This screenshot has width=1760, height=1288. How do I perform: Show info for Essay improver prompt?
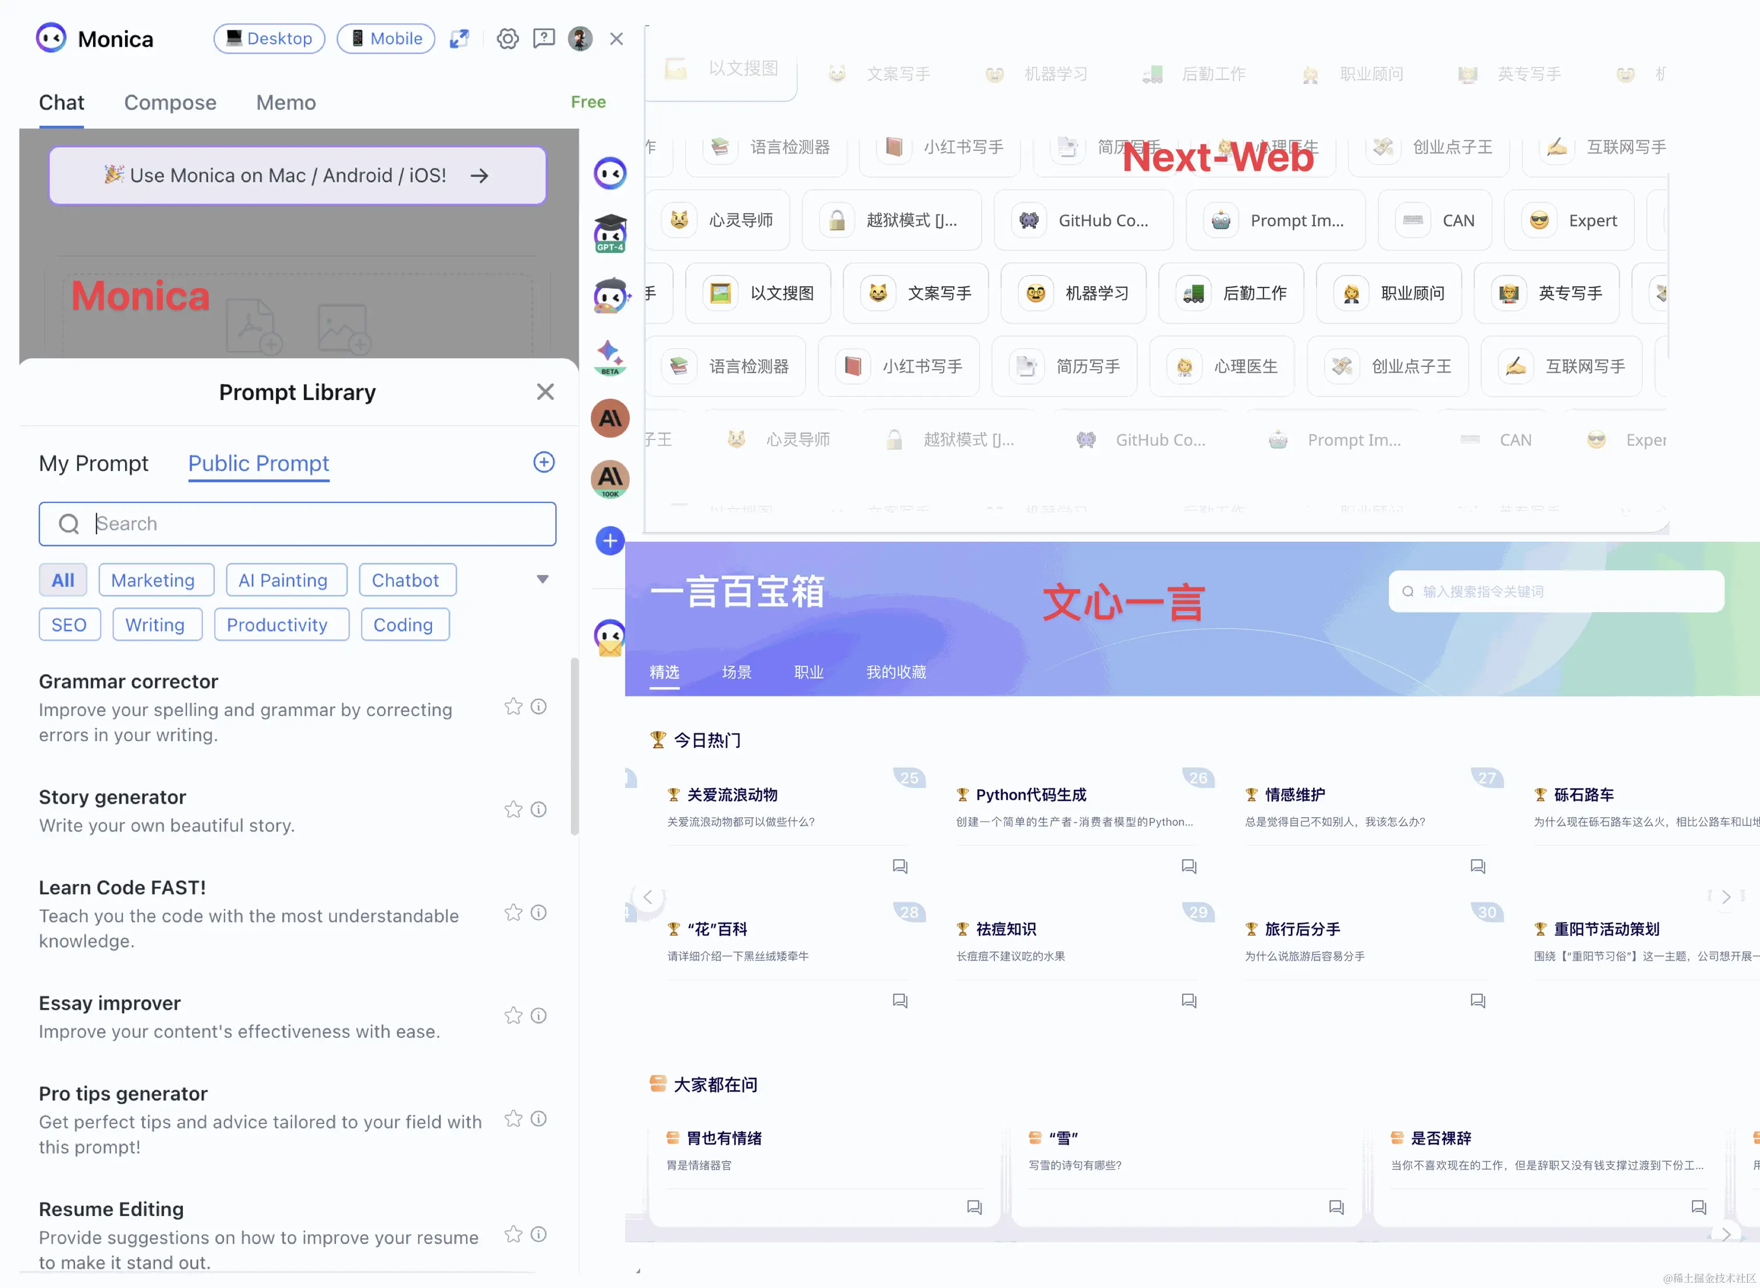point(538,1015)
